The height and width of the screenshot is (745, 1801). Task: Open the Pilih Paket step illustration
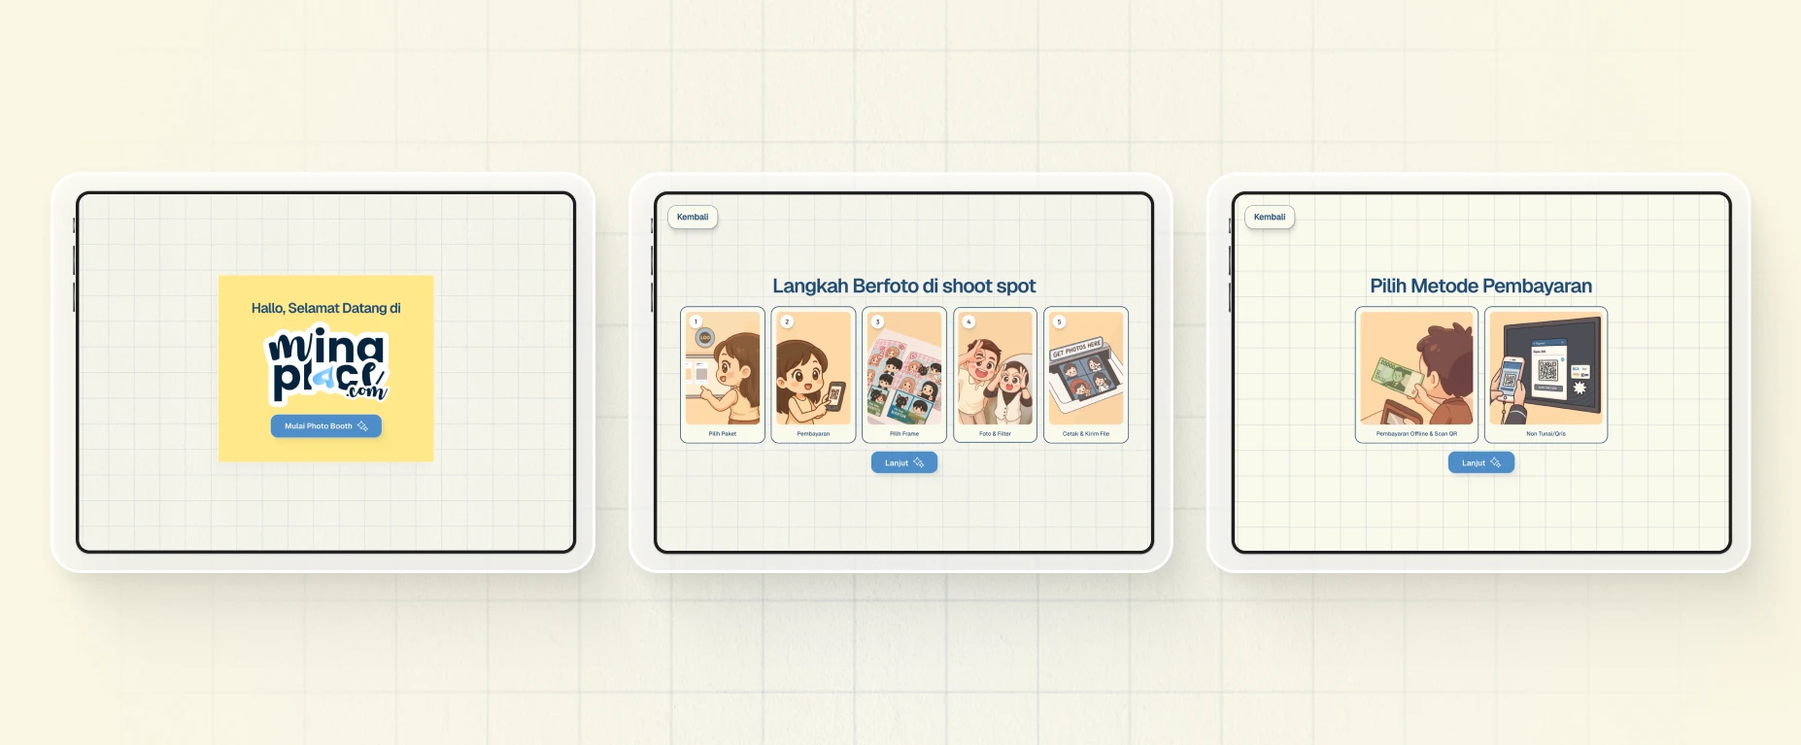723,368
